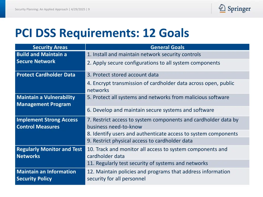Click the dark blue table header row
The height and width of the screenshot is (197, 263).
point(132,47)
